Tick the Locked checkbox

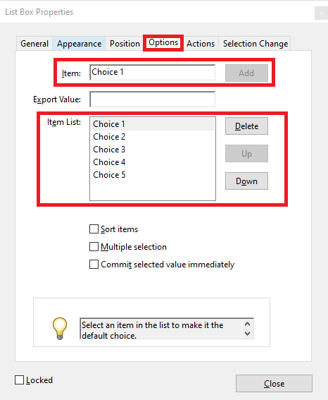tap(19, 380)
